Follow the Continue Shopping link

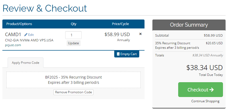[205, 101]
